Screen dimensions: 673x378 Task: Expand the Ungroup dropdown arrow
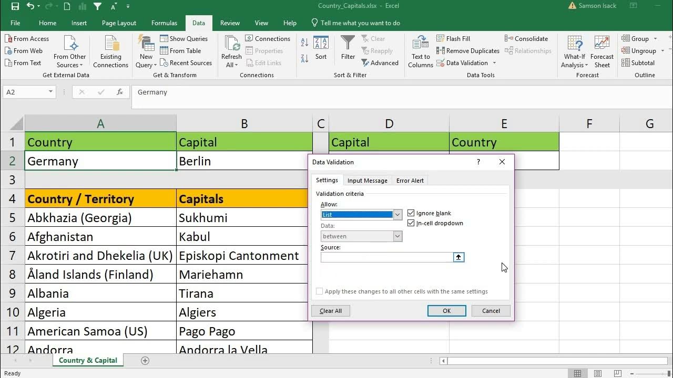coord(662,51)
